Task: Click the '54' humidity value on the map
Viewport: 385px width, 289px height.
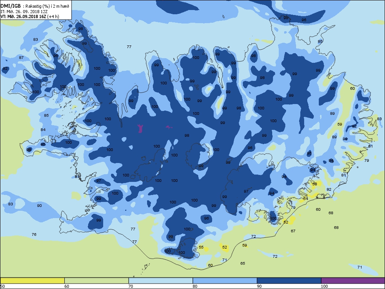Action: (x=305, y=198)
